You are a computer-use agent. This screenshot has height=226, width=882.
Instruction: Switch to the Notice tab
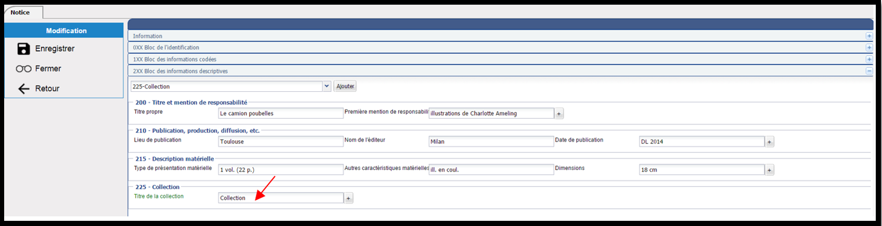point(20,12)
